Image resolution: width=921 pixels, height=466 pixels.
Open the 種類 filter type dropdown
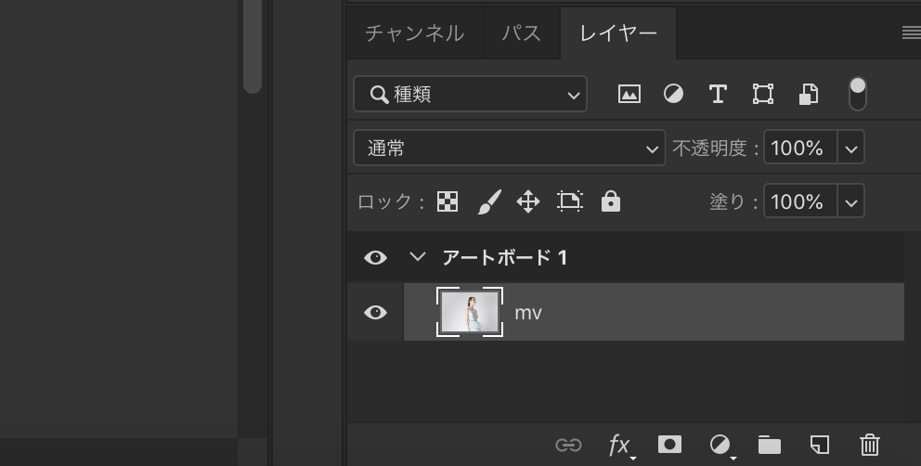(470, 94)
